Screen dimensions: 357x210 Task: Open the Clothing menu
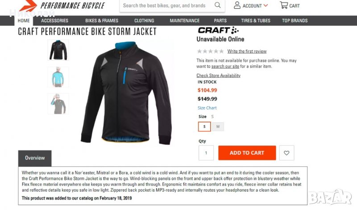pyautogui.click(x=144, y=20)
